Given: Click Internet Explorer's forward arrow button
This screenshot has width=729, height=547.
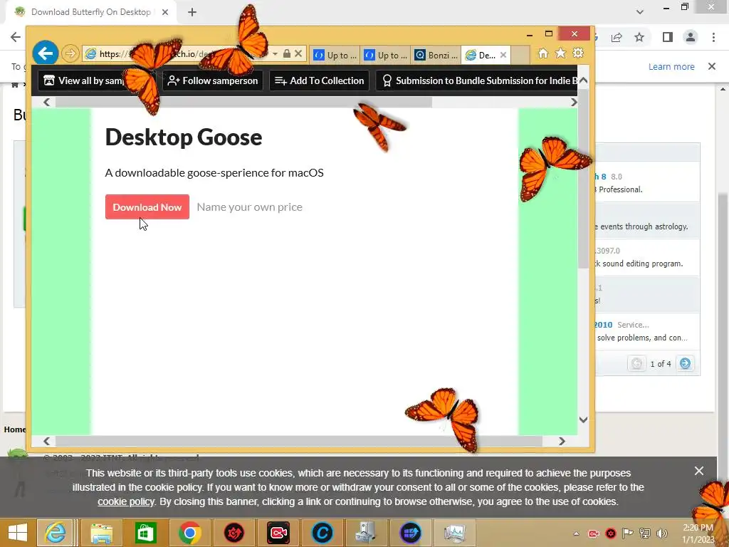Looking at the screenshot, I should point(70,53).
